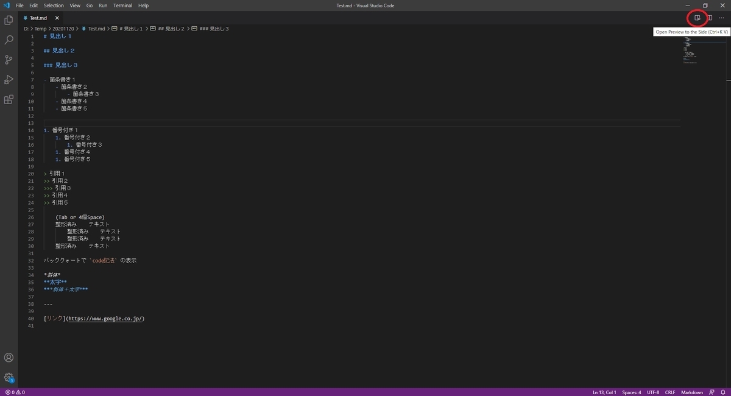
Task: Click the google.co.jp link on line 40
Action: click(x=105, y=318)
